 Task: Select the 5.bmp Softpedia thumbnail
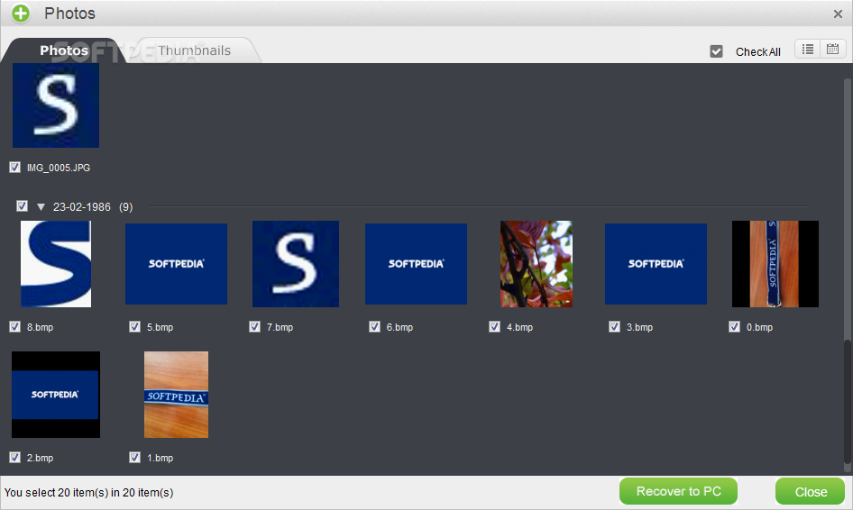coord(176,264)
